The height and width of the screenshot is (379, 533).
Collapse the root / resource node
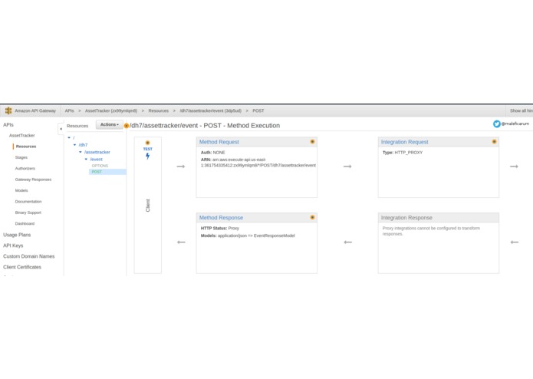[x=69, y=137]
